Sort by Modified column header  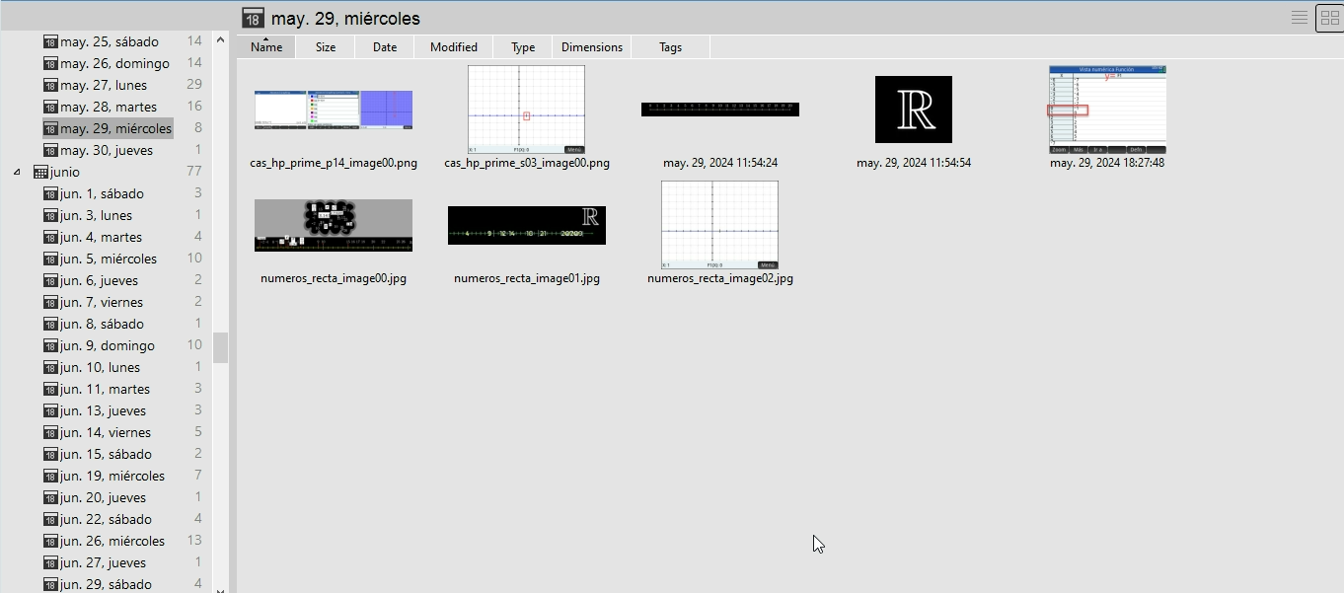pos(454,46)
